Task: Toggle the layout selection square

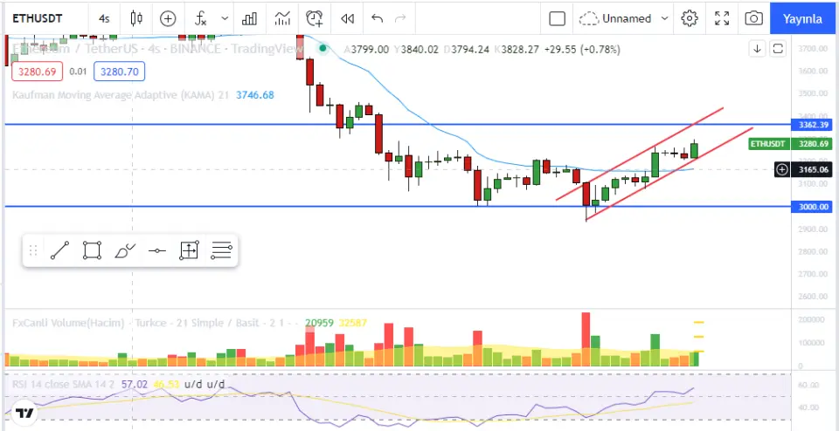Action: [x=557, y=18]
